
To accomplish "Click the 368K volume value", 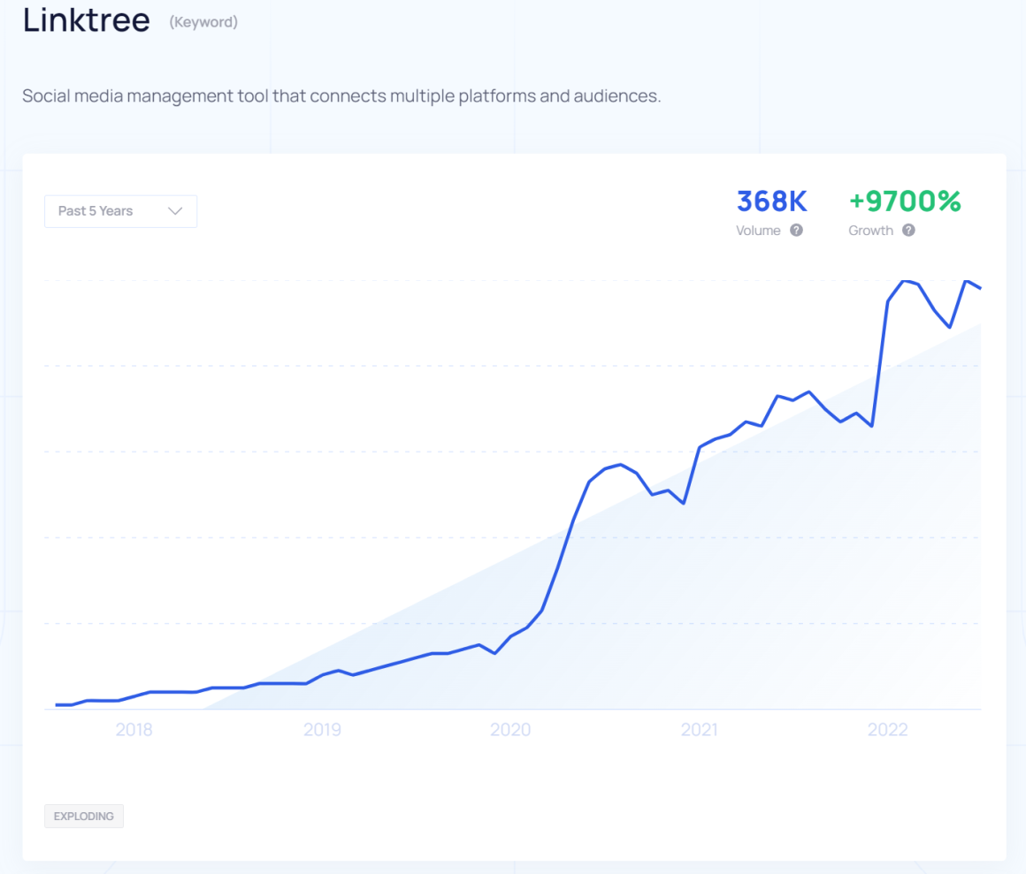I will click(772, 201).
